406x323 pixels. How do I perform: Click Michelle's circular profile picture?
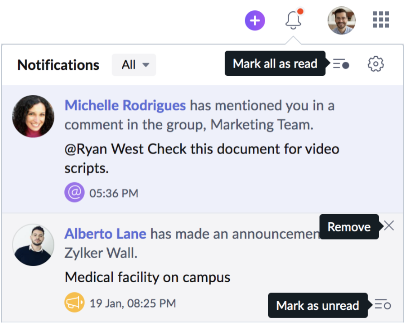click(x=33, y=116)
